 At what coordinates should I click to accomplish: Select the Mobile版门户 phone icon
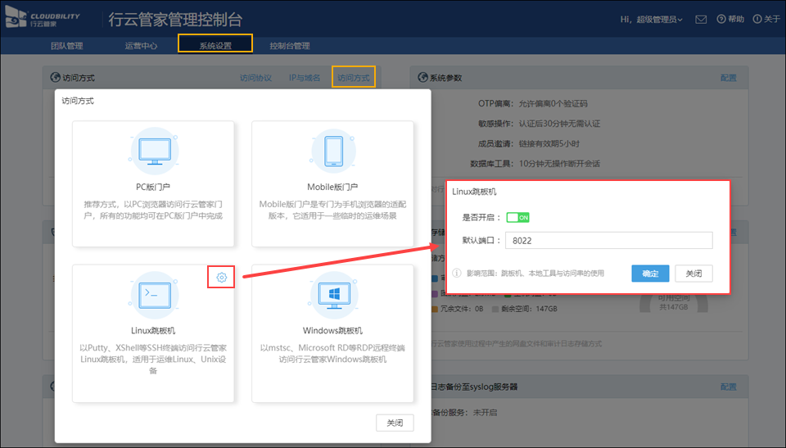pyautogui.click(x=332, y=152)
